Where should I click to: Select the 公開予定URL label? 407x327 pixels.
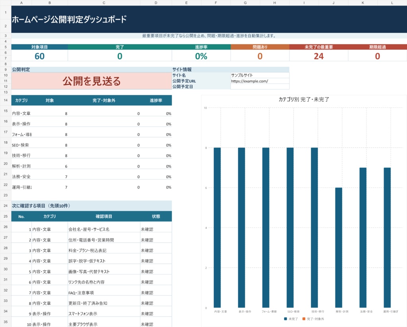click(184, 81)
